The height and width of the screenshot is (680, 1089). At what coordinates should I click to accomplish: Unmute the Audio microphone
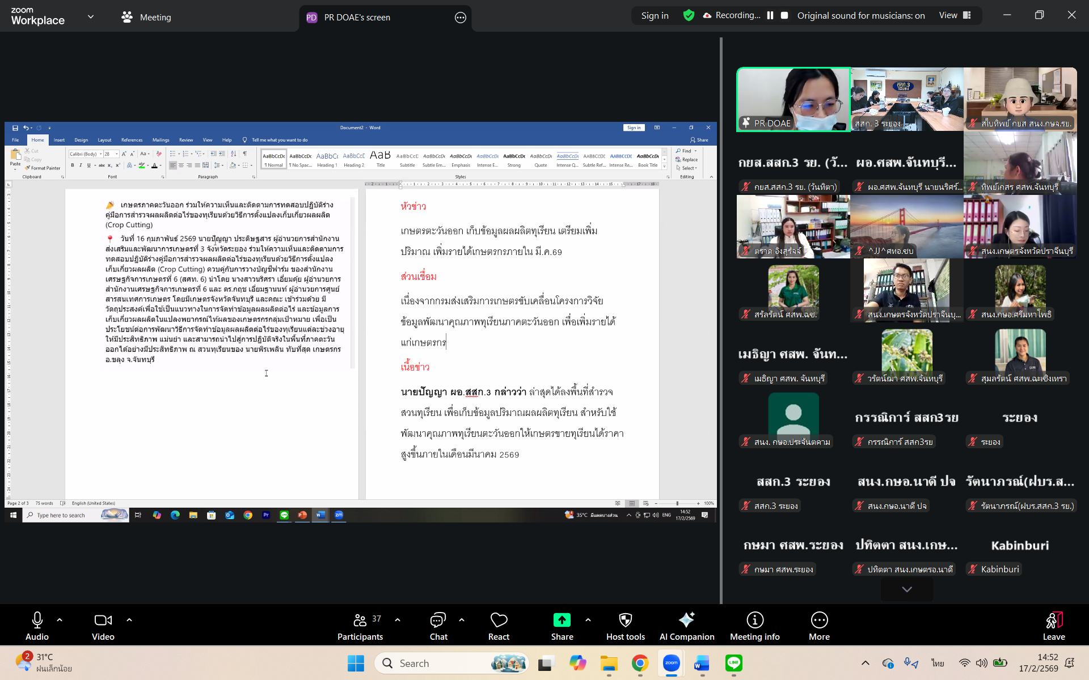click(x=37, y=626)
